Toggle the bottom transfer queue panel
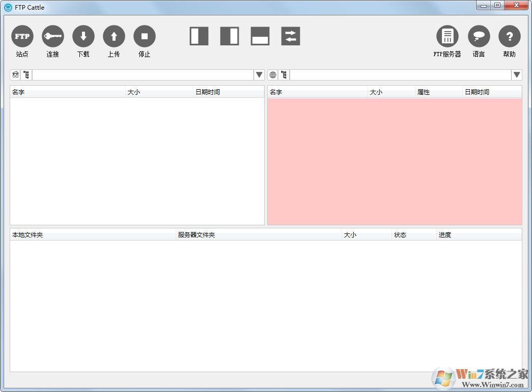The image size is (532, 392). click(x=260, y=36)
